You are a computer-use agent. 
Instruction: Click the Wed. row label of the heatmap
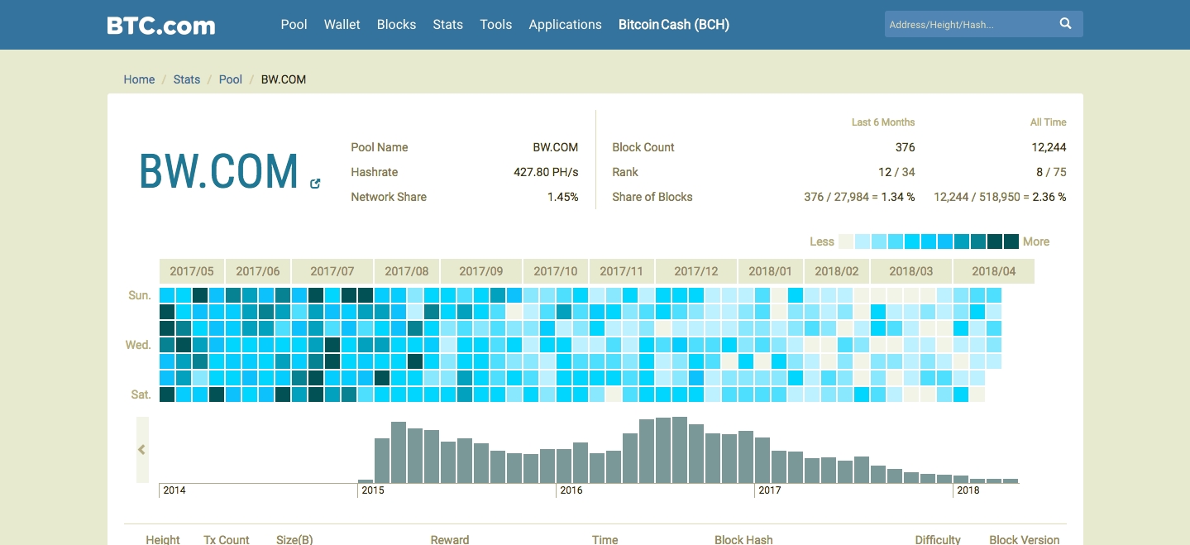click(138, 345)
